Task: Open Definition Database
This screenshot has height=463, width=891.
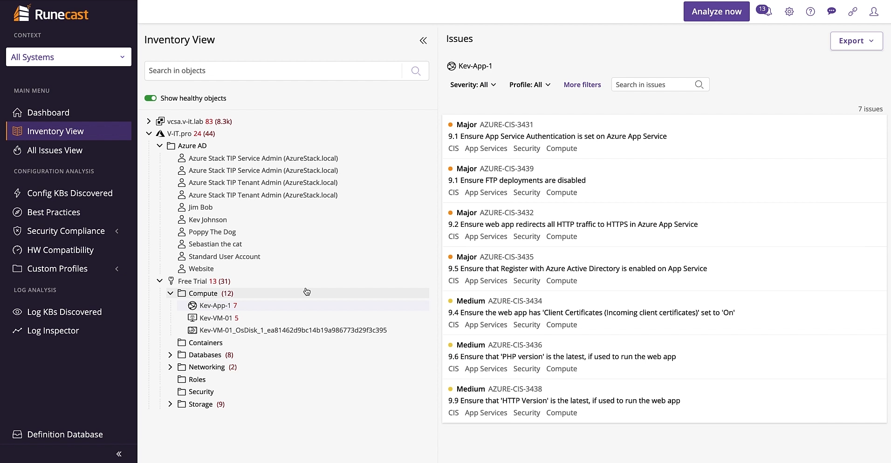Action: pos(69,435)
